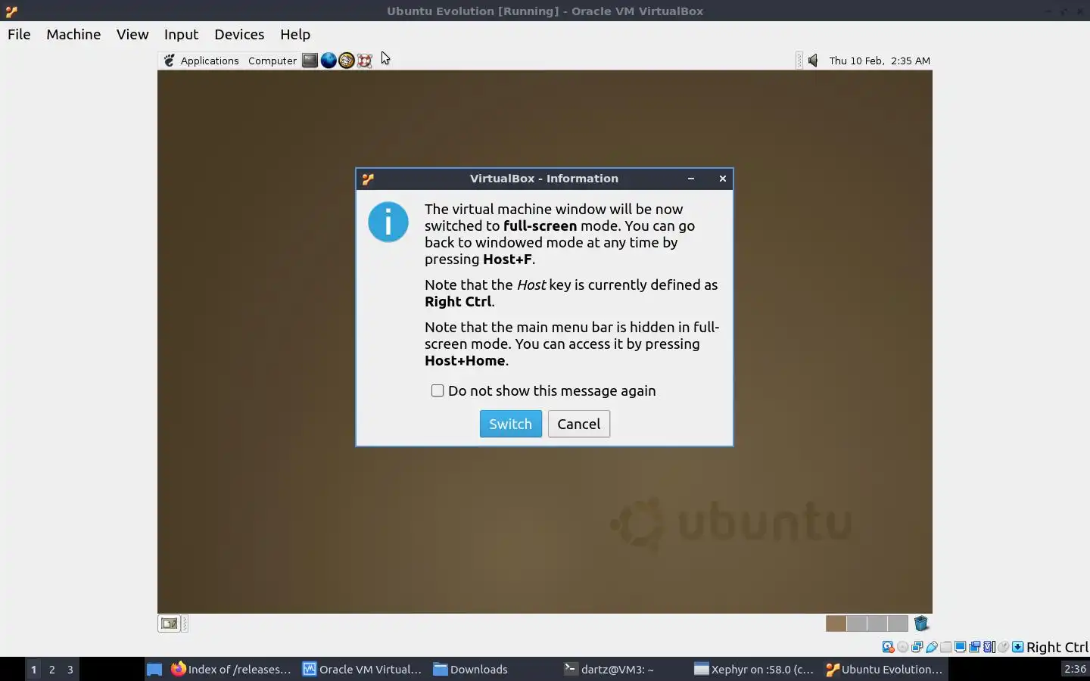Click the host taskbar desktop icon
This screenshot has height=681, width=1090.
pyautogui.click(x=154, y=669)
